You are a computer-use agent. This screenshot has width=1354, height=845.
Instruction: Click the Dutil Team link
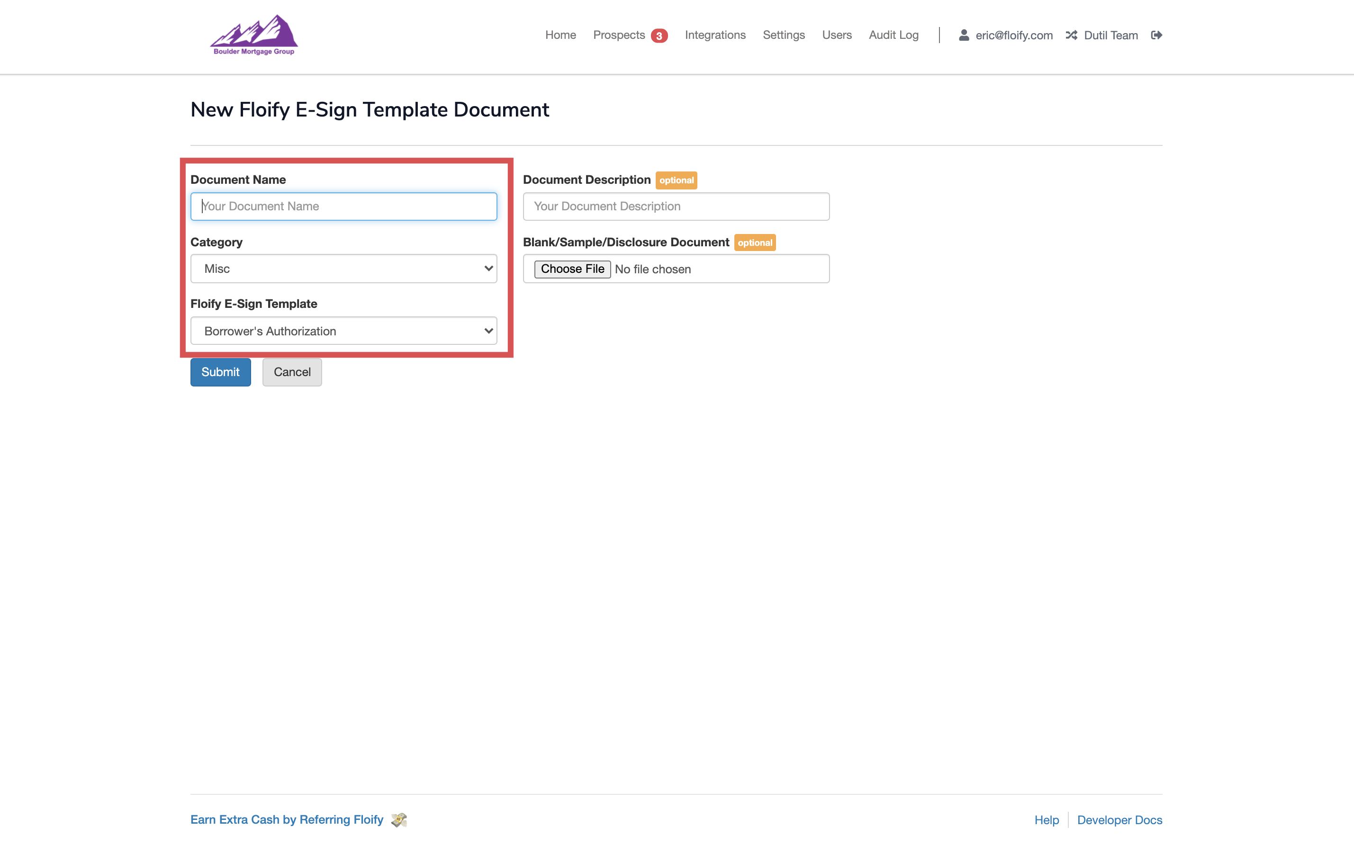tap(1110, 35)
